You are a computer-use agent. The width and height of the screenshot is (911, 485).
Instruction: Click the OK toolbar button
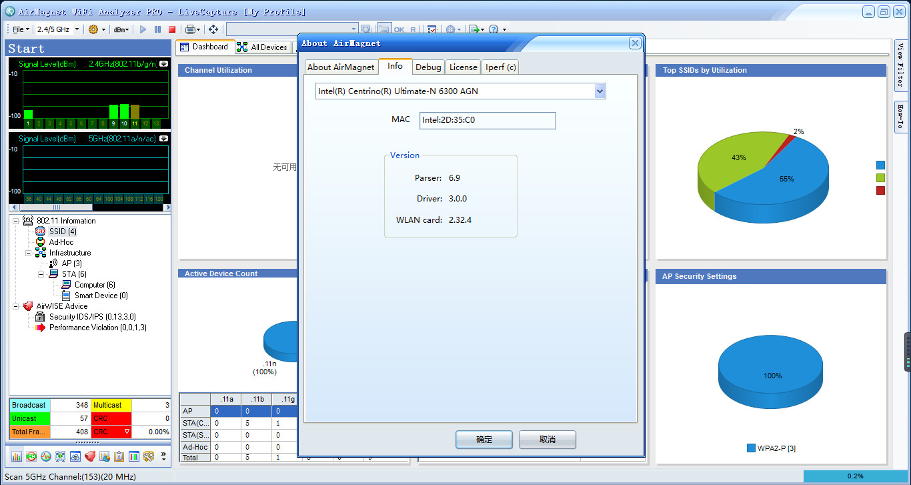point(399,29)
